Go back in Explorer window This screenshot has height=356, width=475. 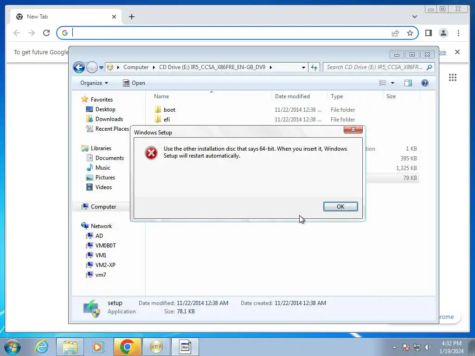click(x=79, y=67)
